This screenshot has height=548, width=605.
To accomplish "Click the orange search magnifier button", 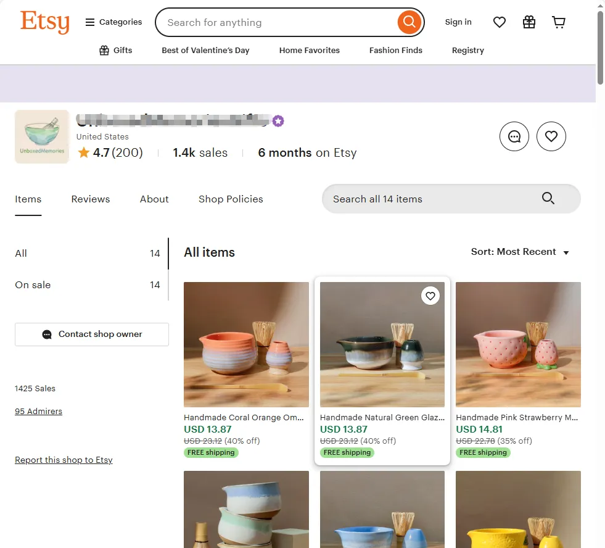I will (x=409, y=23).
